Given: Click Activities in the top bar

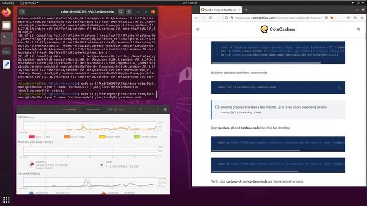Looking at the screenshot, I should [7, 3].
